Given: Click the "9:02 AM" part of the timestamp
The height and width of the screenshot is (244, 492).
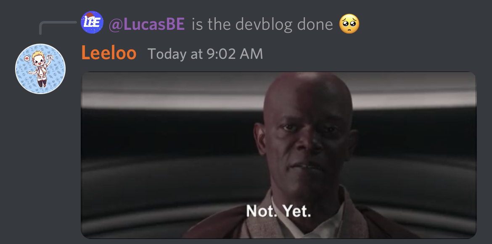Looking at the screenshot, I should pyautogui.click(x=235, y=54).
